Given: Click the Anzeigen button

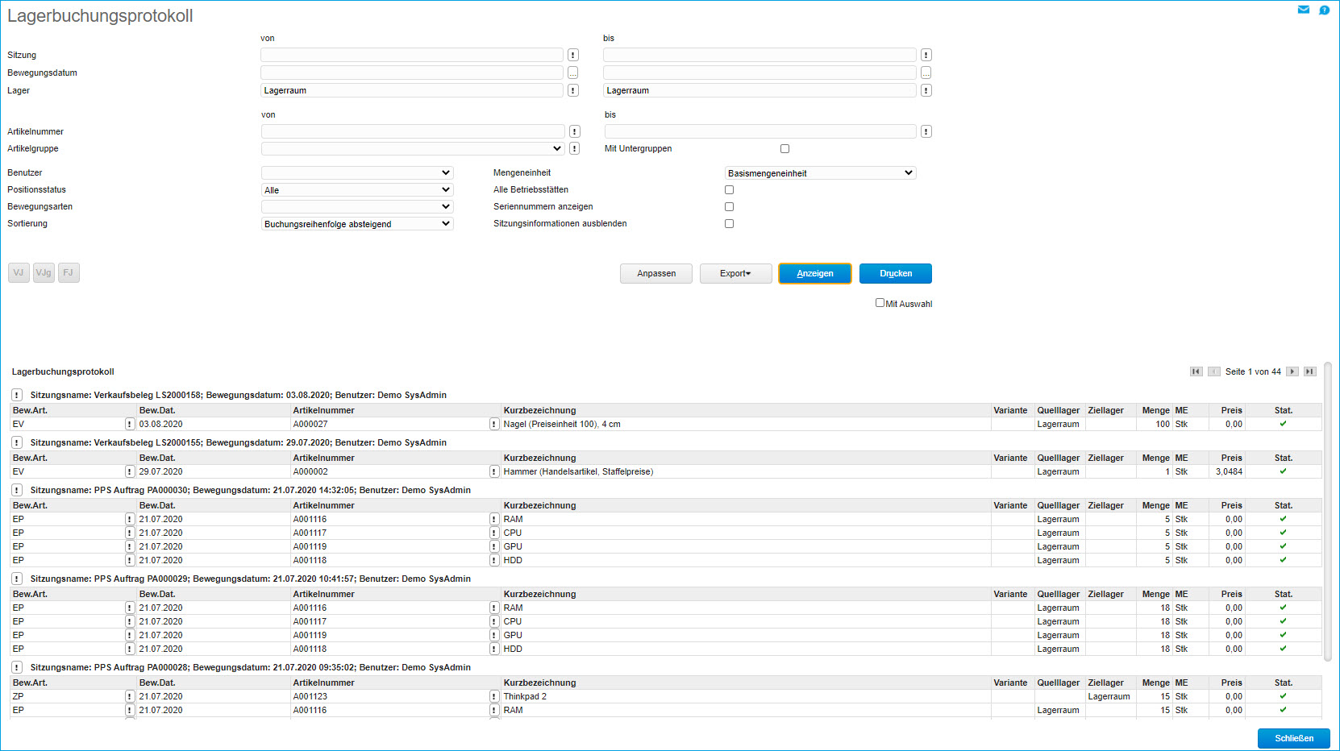Looking at the screenshot, I should click(814, 273).
